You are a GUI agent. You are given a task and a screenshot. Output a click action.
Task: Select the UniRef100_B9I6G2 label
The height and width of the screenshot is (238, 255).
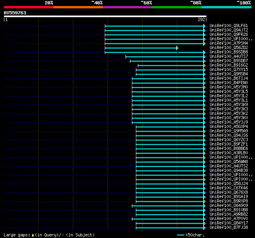pos(229,65)
